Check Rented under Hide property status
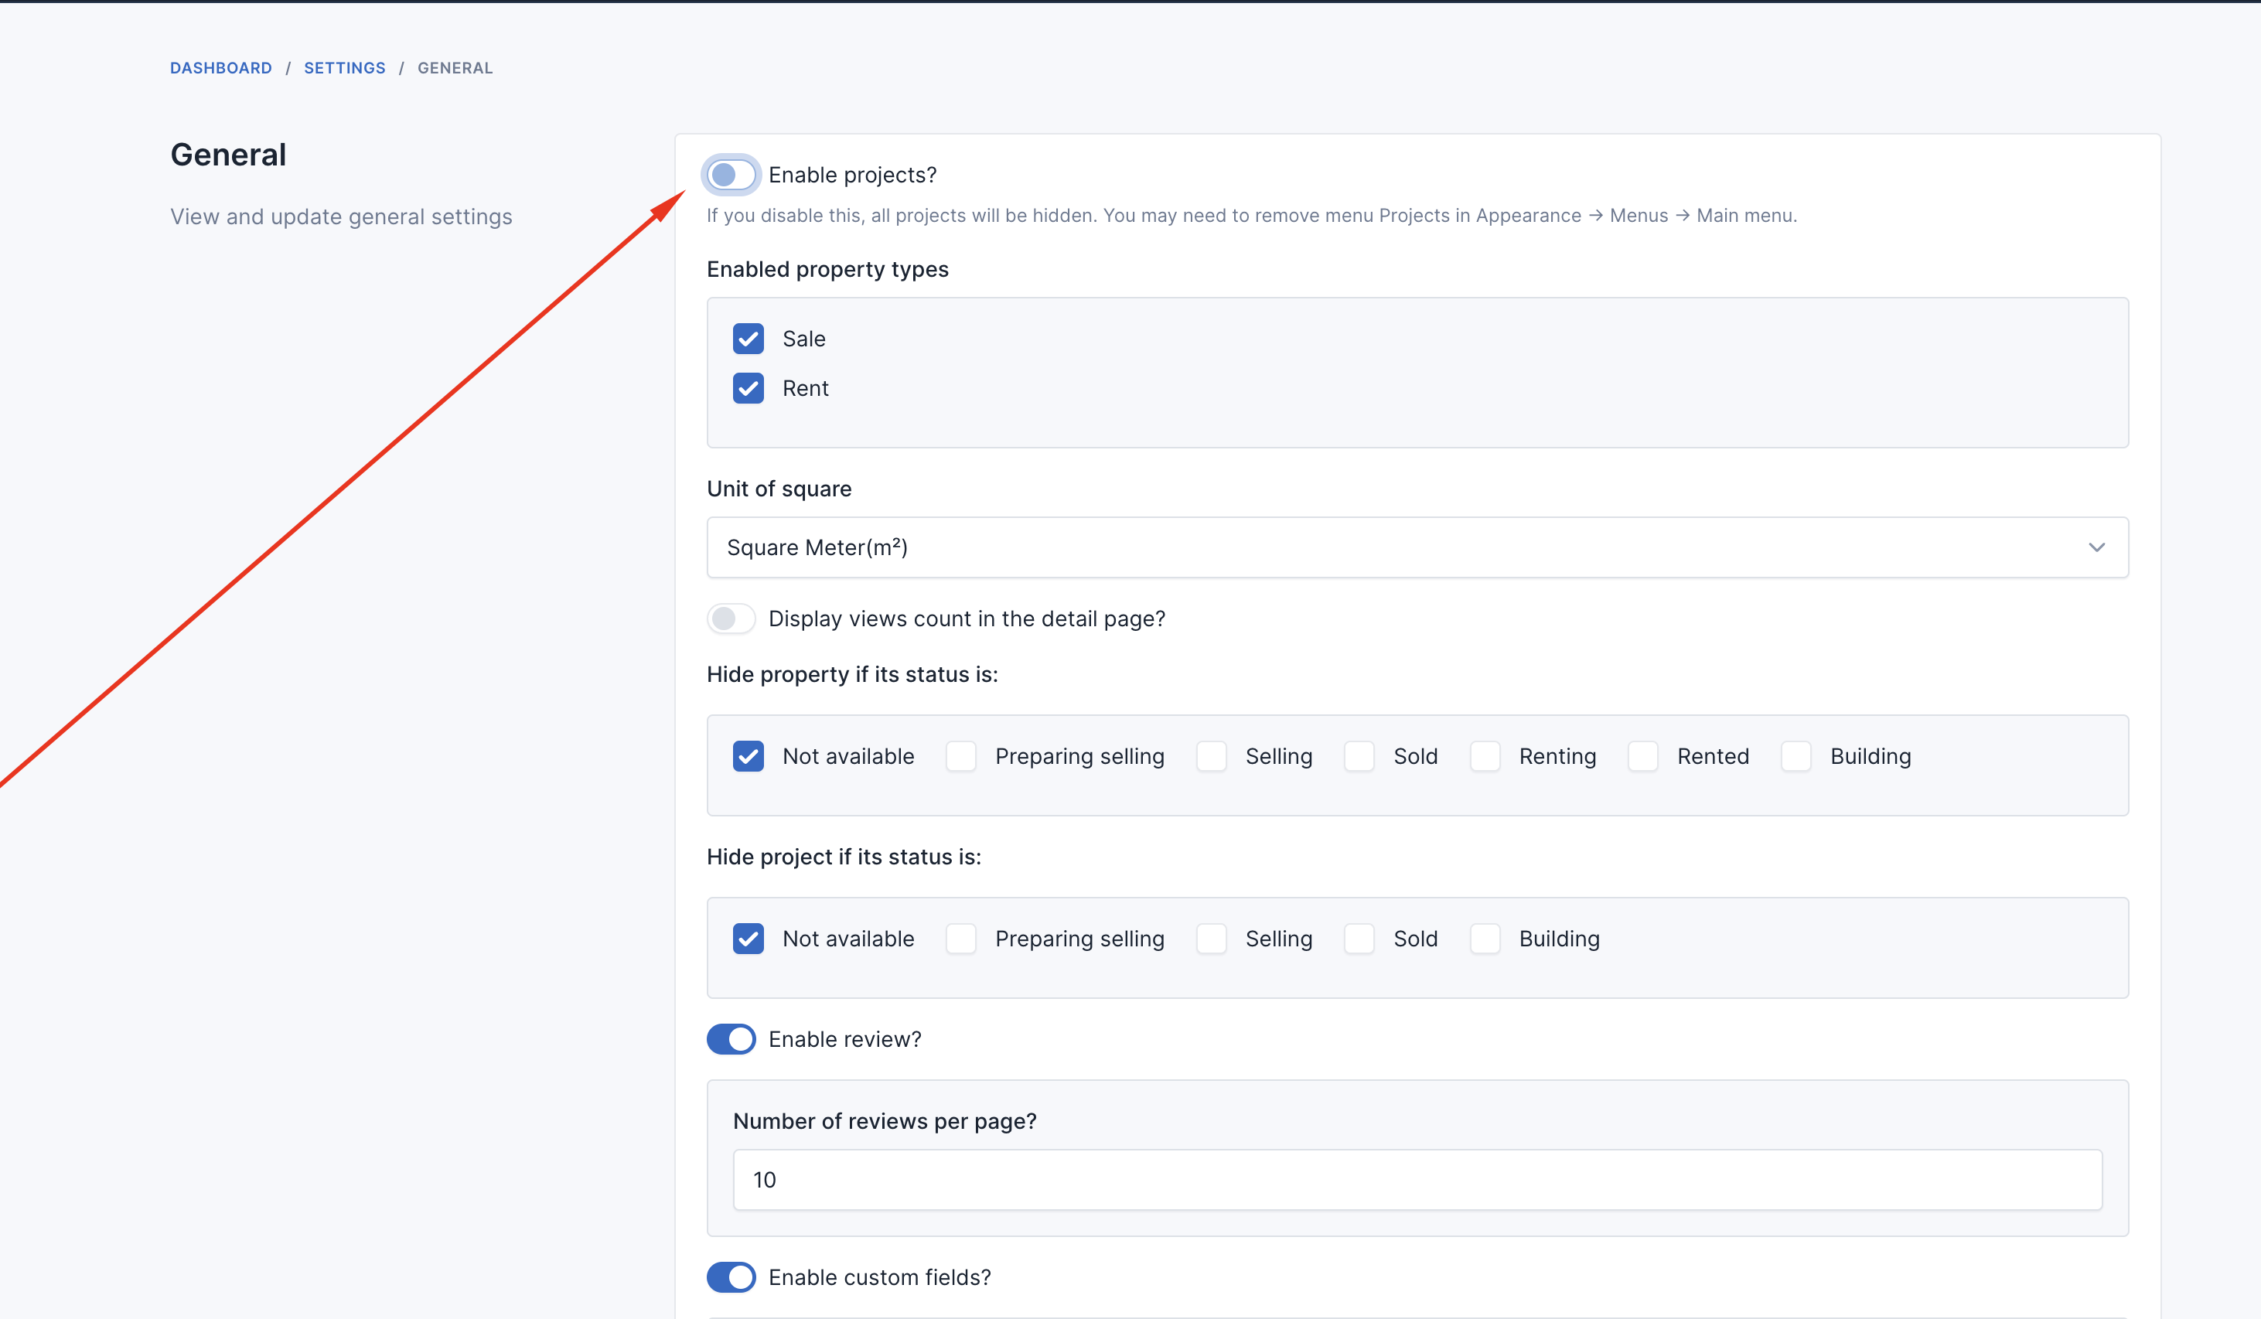Viewport: 2261px width, 1319px height. click(x=1643, y=756)
